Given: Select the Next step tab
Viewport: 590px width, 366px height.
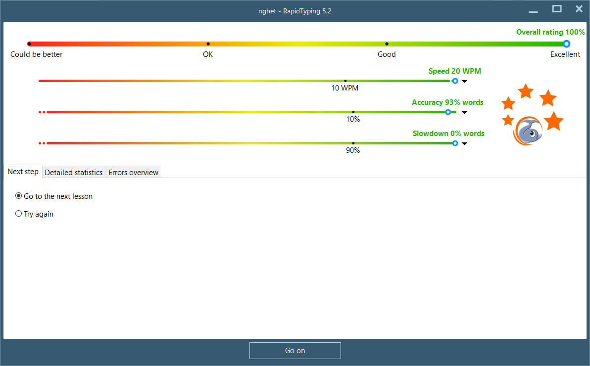Looking at the screenshot, I should pyautogui.click(x=23, y=172).
